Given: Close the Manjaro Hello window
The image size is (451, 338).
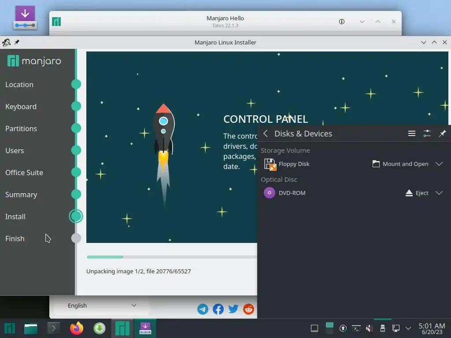Looking at the screenshot, I should coord(394,22).
